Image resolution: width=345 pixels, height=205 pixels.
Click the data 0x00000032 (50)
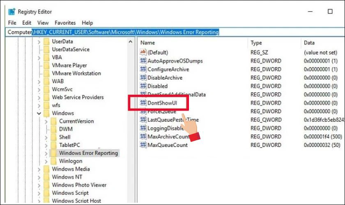322,145
